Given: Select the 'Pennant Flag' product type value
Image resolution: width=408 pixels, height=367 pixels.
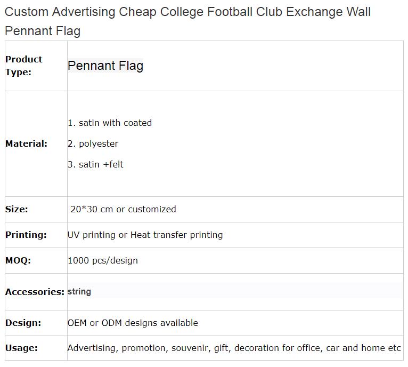Looking at the screenshot, I should (105, 66).
